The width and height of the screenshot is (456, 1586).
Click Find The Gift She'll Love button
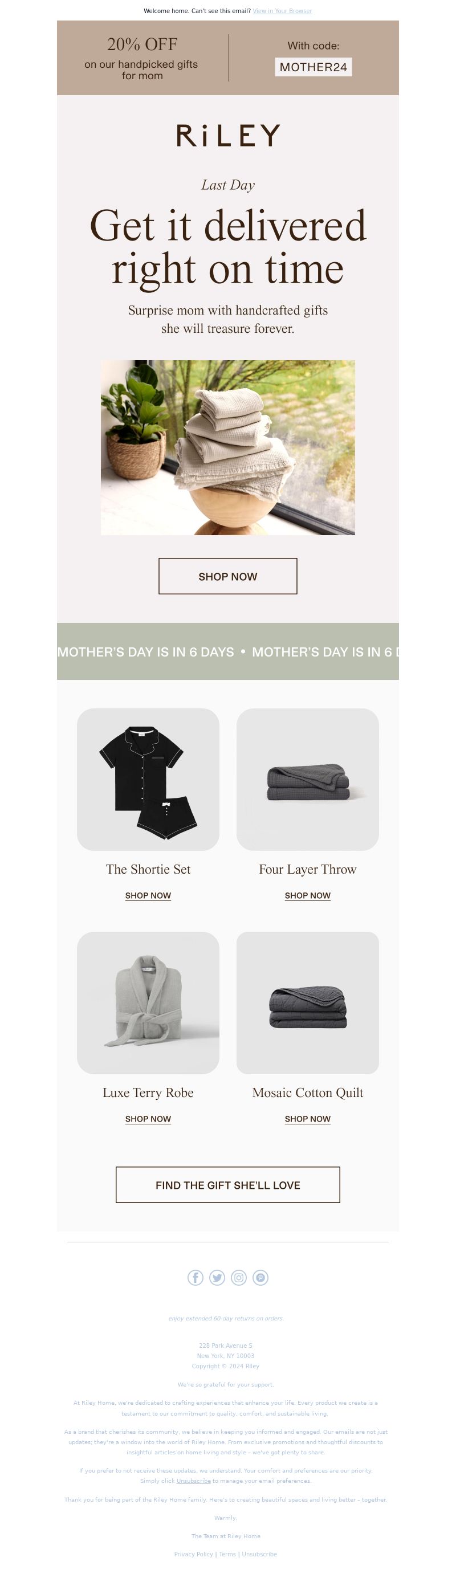pyautogui.click(x=228, y=1185)
